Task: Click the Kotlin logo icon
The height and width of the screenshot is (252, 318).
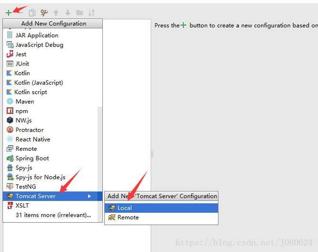Action: click(9, 73)
